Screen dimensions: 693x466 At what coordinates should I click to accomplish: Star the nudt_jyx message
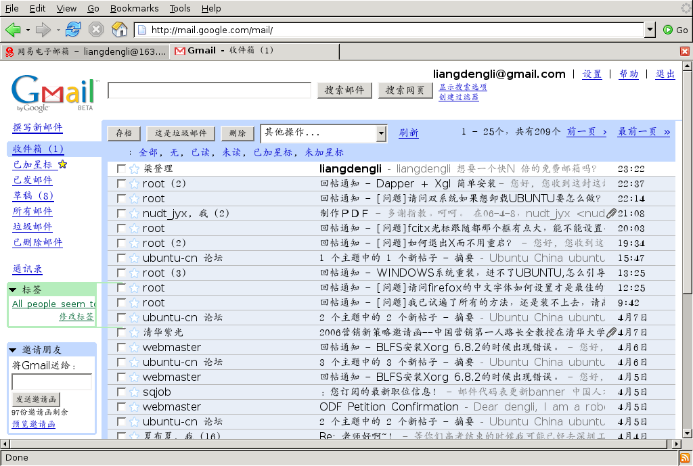[x=135, y=213]
